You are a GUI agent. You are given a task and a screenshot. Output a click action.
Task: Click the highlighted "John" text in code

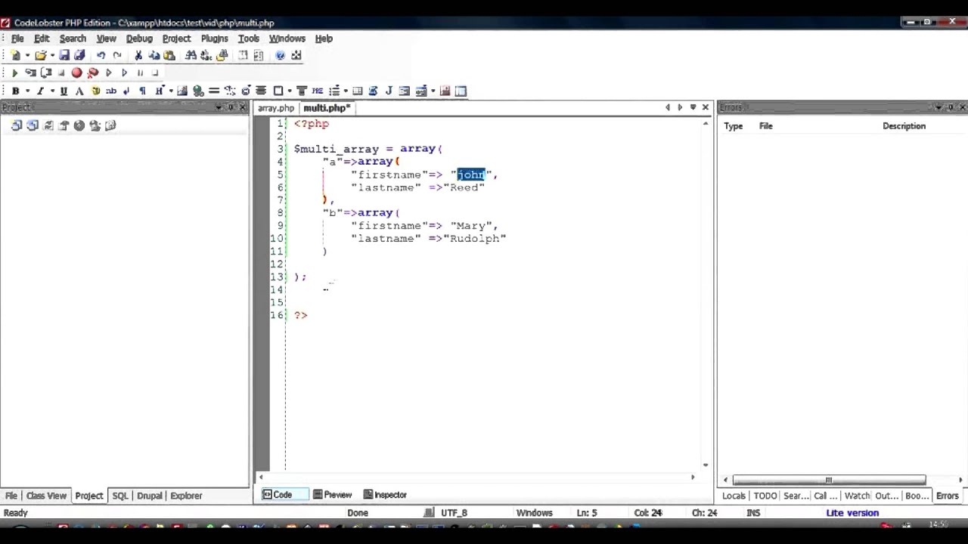(471, 175)
